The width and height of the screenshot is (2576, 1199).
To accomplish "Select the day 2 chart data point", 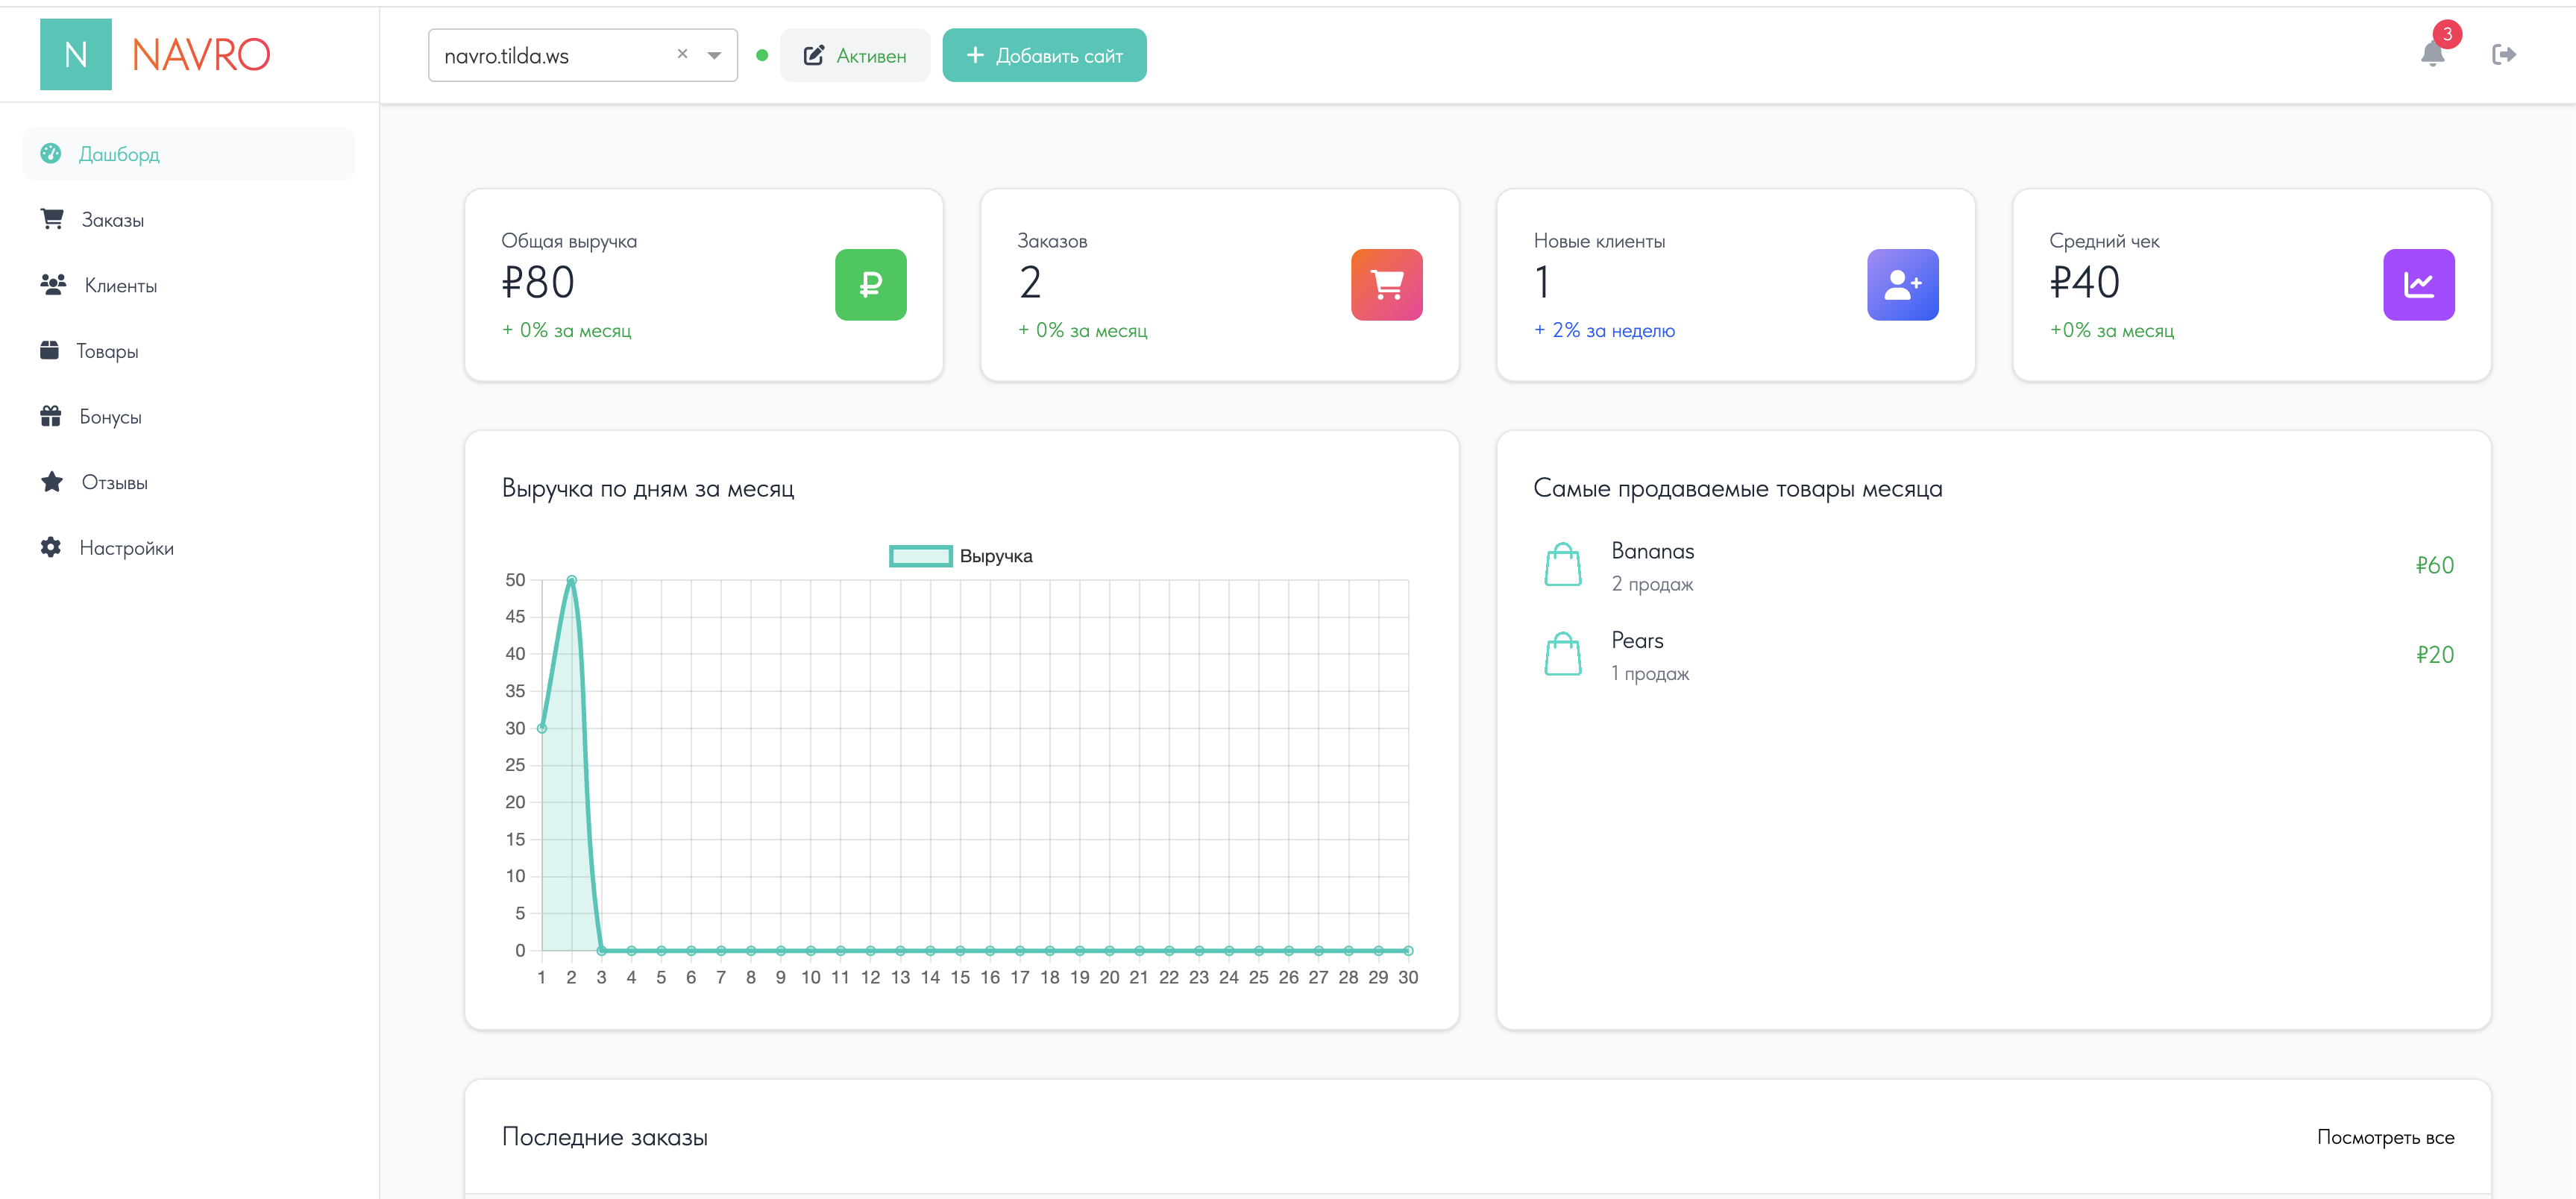I will [x=571, y=580].
